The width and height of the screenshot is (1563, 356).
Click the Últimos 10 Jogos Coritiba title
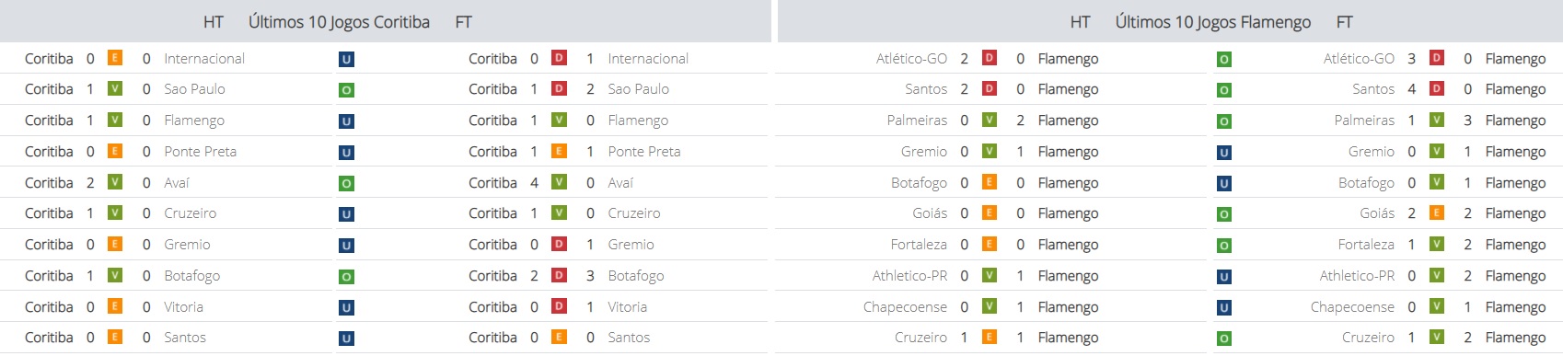click(339, 22)
